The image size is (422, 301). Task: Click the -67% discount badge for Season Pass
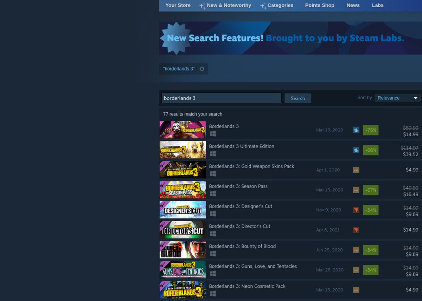point(371,190)
